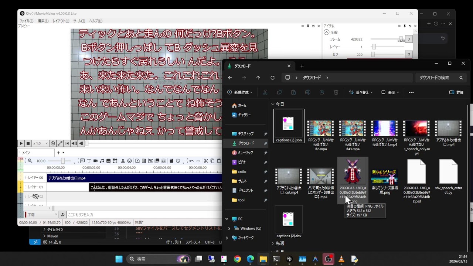Open the 編集(E) menu
The image size is (473, 266).
pyautogui.click(x=43, y=21)
